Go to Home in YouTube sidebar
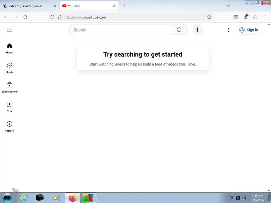This screenshot has width=271, height=203. click(x=10, y=49)
